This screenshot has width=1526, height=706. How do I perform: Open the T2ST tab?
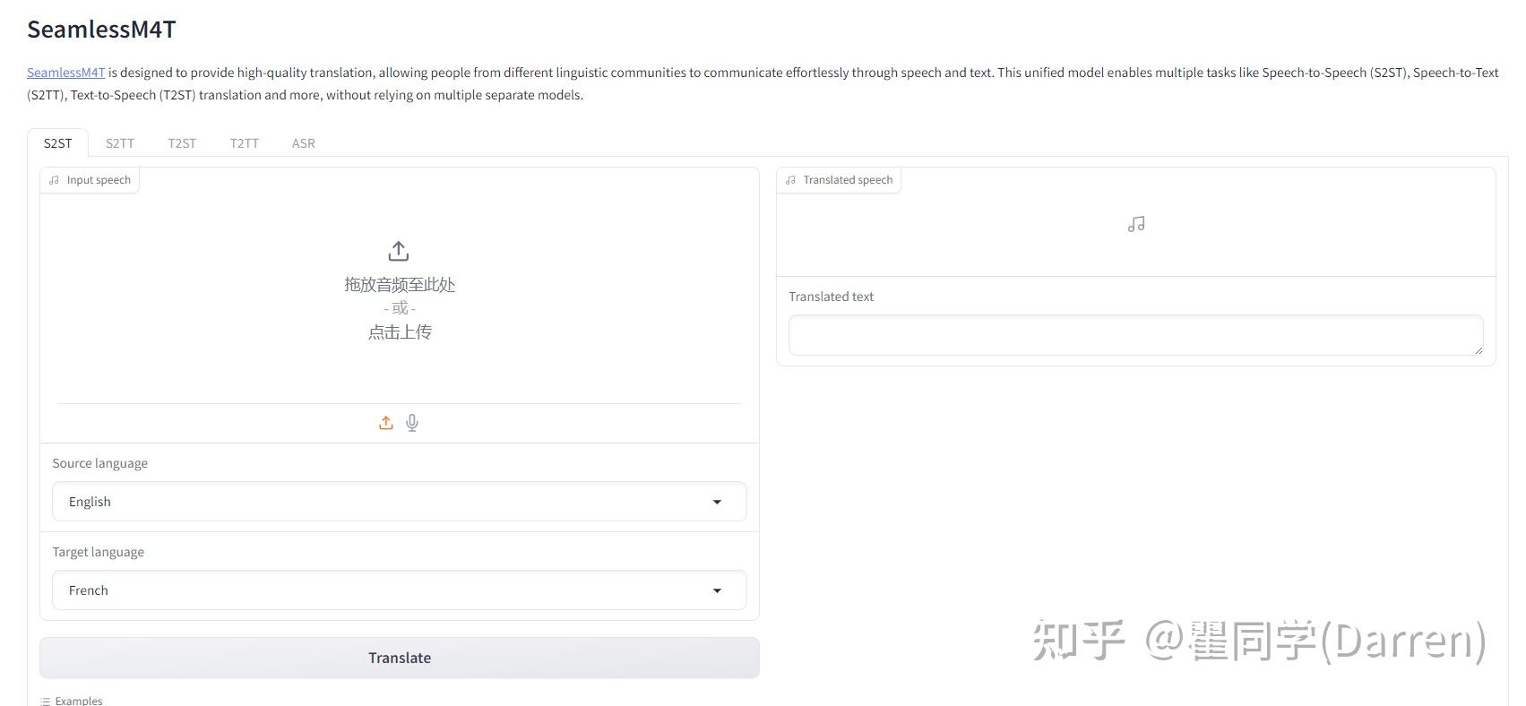tap(182, 143)
